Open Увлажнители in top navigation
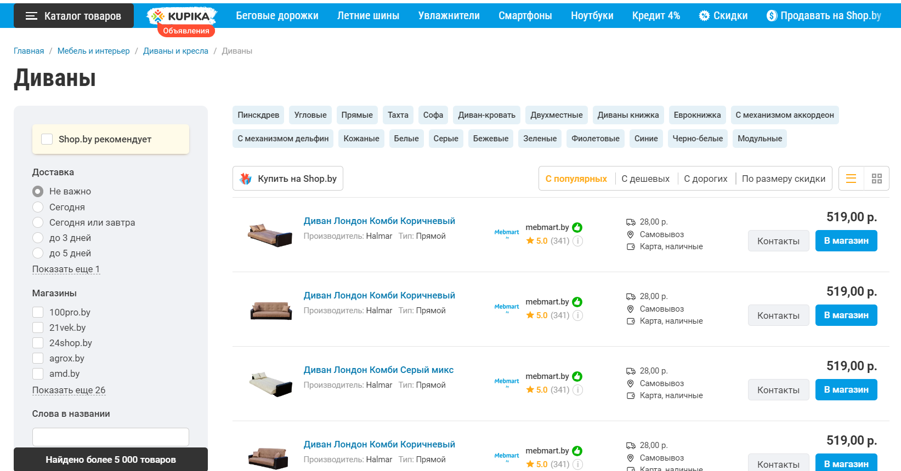Screen dimensions: 901x471 click(x=449, y=16)
